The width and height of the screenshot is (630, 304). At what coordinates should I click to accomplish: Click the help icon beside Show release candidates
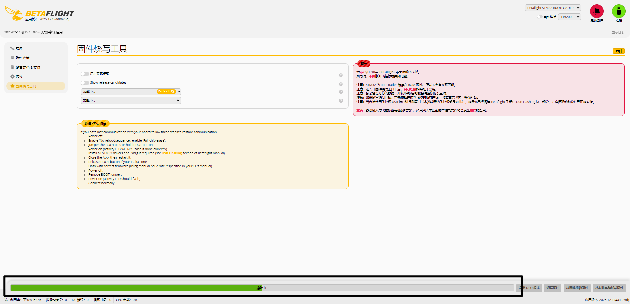[x=341, y=84]
